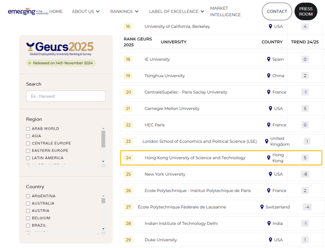Image resolution: width=325 pixels, height=248 pixels.
Task: Click the Region list scroll down arrow
Action: pos(103,161)
